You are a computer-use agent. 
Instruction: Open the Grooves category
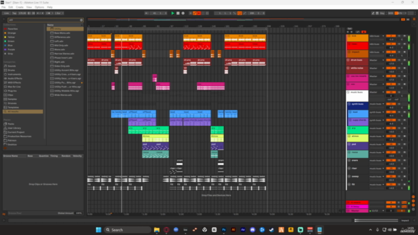click(12, 103)
